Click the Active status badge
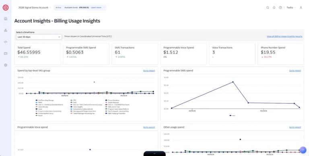This screenshot has width=309, height=156. coord(58,8)
